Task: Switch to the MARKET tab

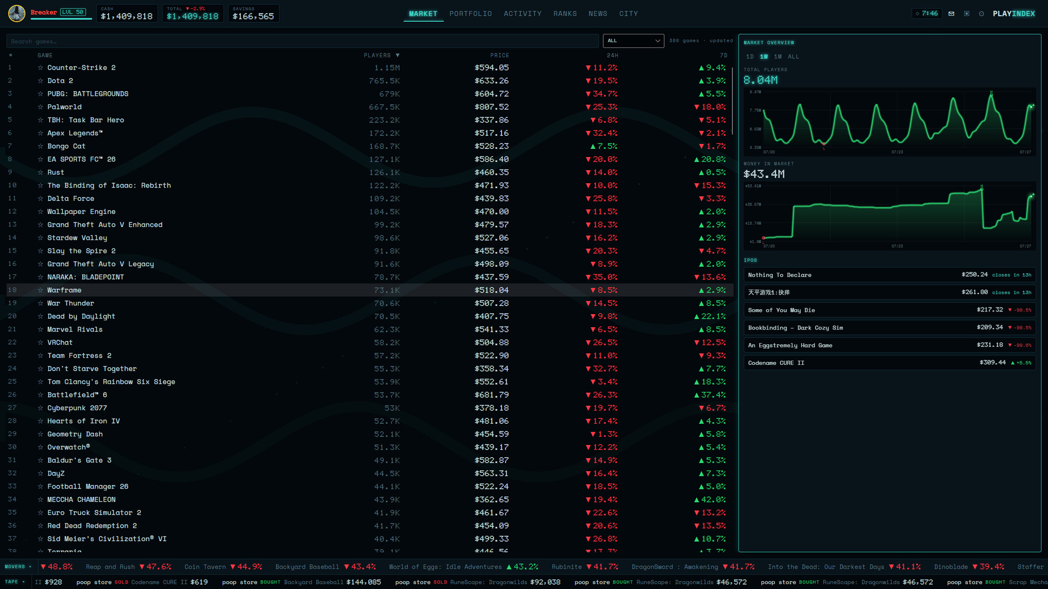Action: 423,14
